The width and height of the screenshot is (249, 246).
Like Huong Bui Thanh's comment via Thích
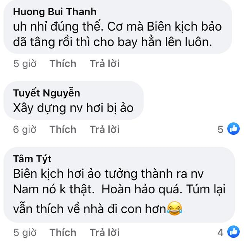(63, 64)
